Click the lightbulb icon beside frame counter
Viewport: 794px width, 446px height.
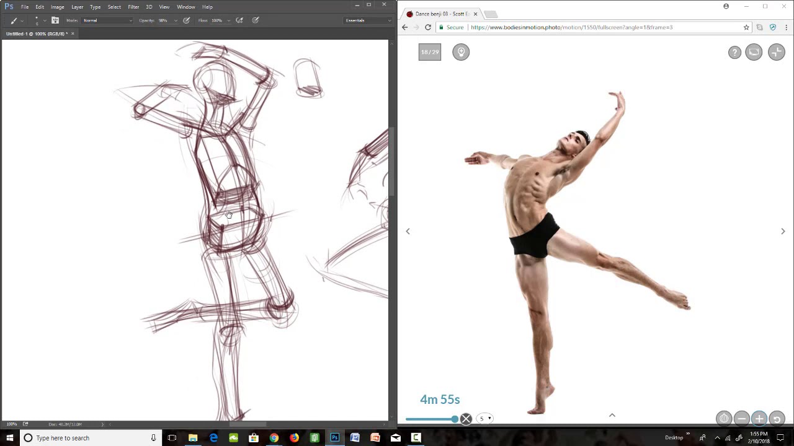pos(461,52)
